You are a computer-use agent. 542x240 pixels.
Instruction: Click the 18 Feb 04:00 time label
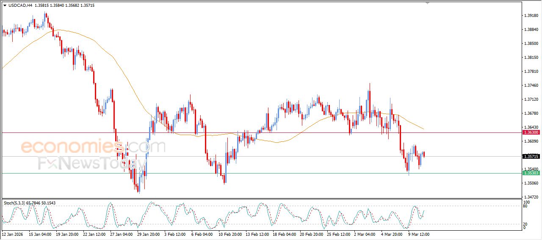coord(284,234)
